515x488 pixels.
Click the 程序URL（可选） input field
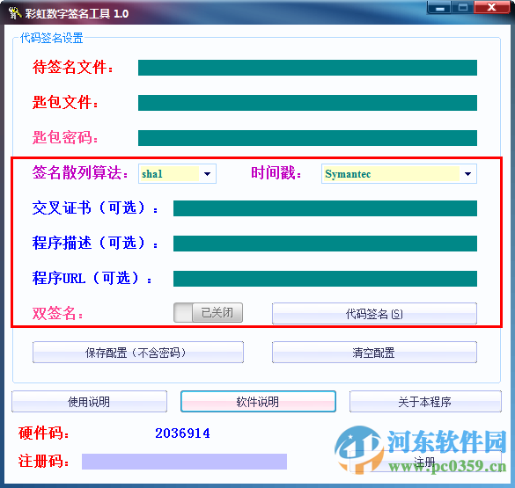(x=325, y=279)
